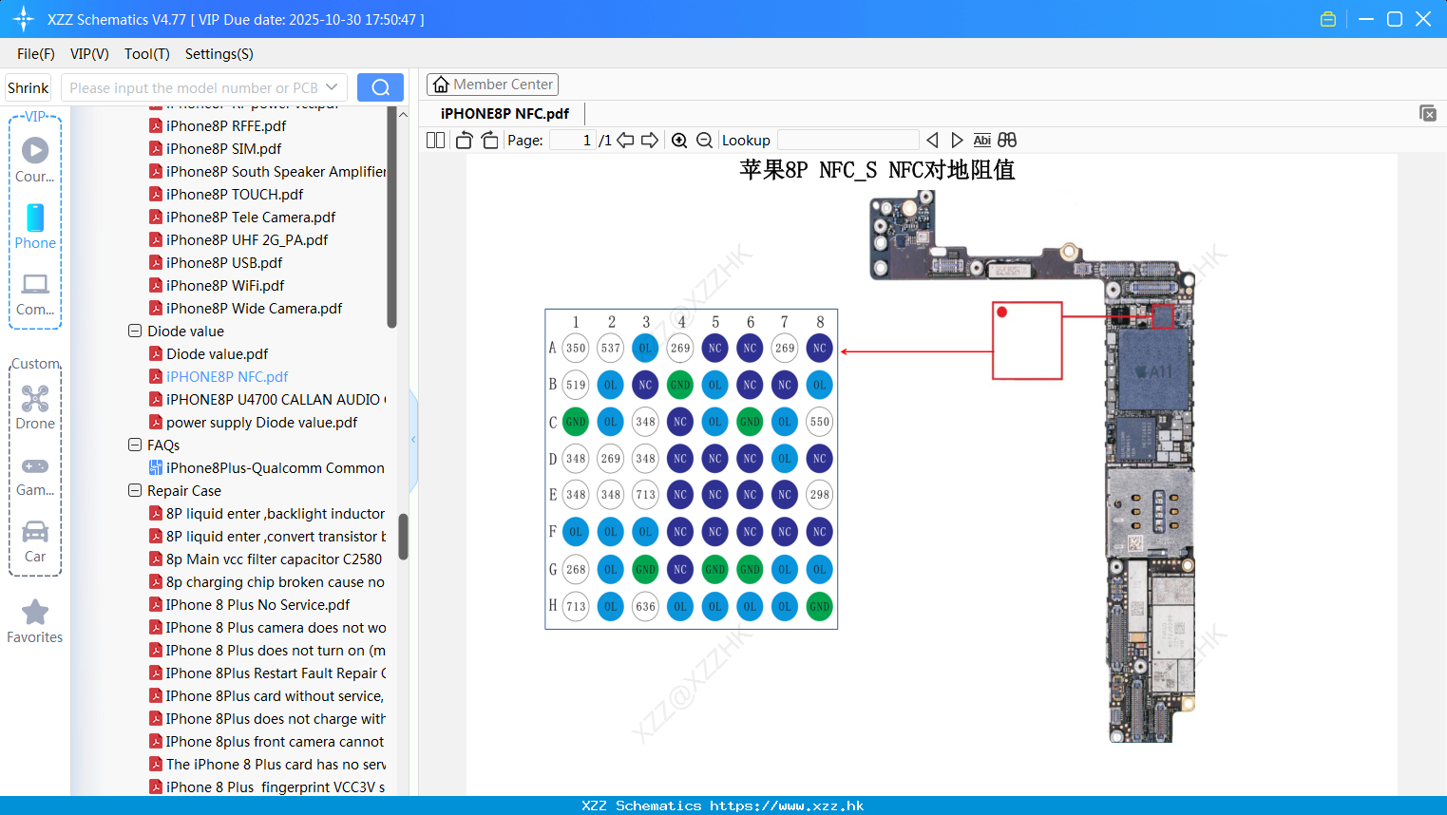The width and height of the screenshot is (1447, 815).
Task: Open iPhone8P Wide Camera.pdf
Action: click(x=255, y=308)
